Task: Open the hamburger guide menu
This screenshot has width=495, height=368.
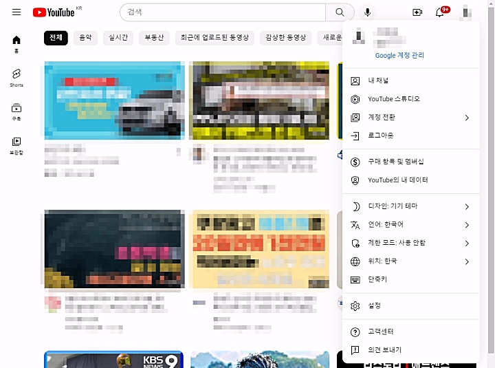Action: click(16, 12)
